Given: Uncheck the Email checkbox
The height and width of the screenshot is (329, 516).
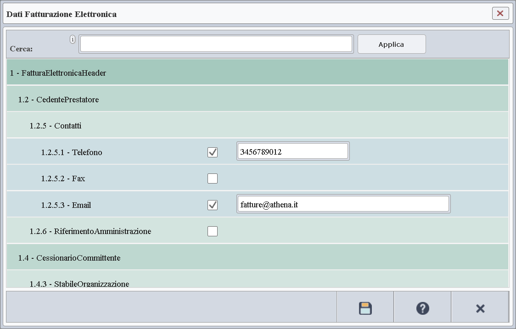Looking at the screenshot, I should (212, 205).
